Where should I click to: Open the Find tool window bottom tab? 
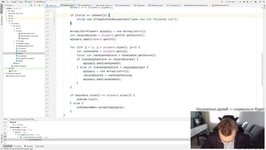coord(8,146)
